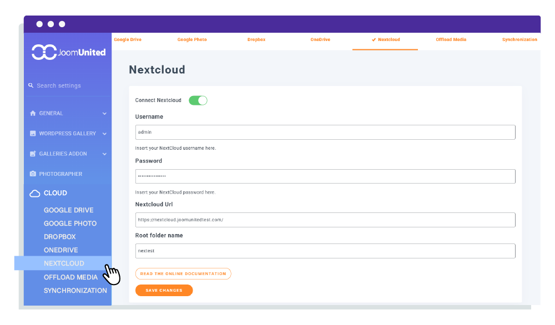Click the Nextcloud Url input field

325,220
